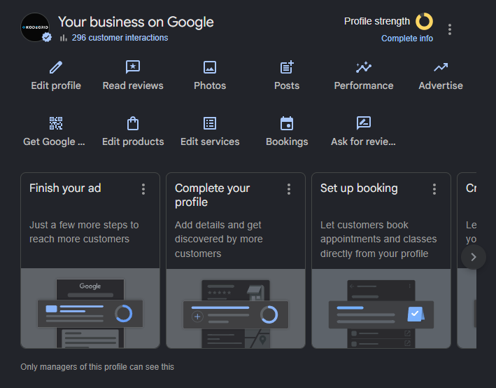Open the Finish your ad card menu
This screenshot has width=496, height=388.
tap(143, 189)
